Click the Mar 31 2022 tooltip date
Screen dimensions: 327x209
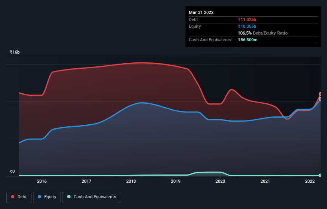tap(201, 12)
